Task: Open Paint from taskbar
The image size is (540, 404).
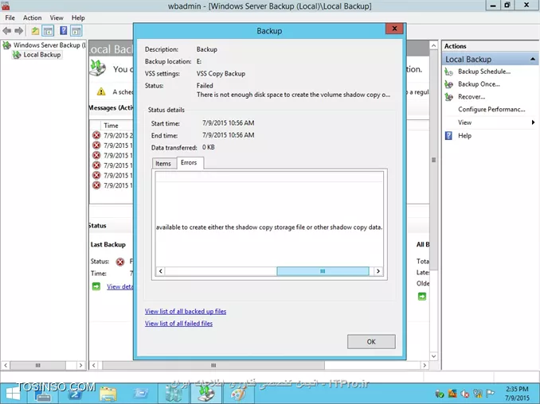Action: pos(237,394)
